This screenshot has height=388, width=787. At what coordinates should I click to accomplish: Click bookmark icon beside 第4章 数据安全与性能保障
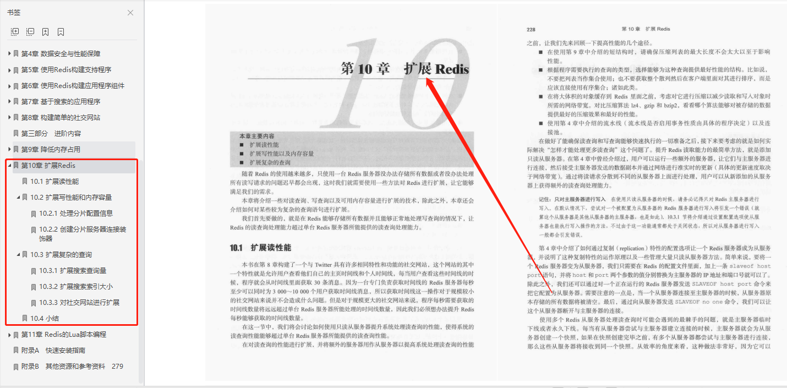coord(16,54)
